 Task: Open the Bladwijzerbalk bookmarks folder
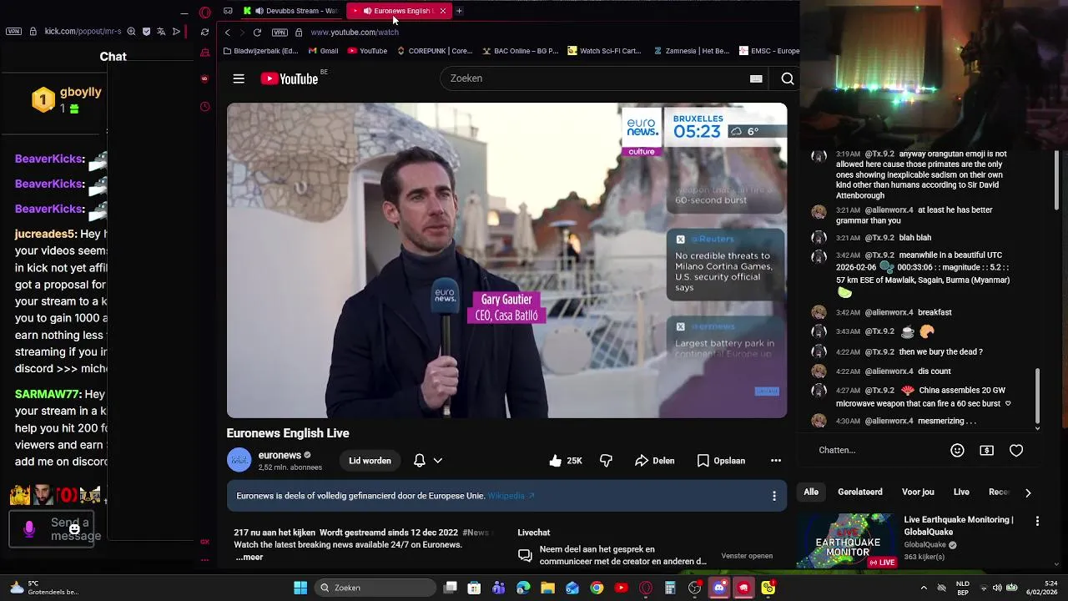tap(260, 51)
